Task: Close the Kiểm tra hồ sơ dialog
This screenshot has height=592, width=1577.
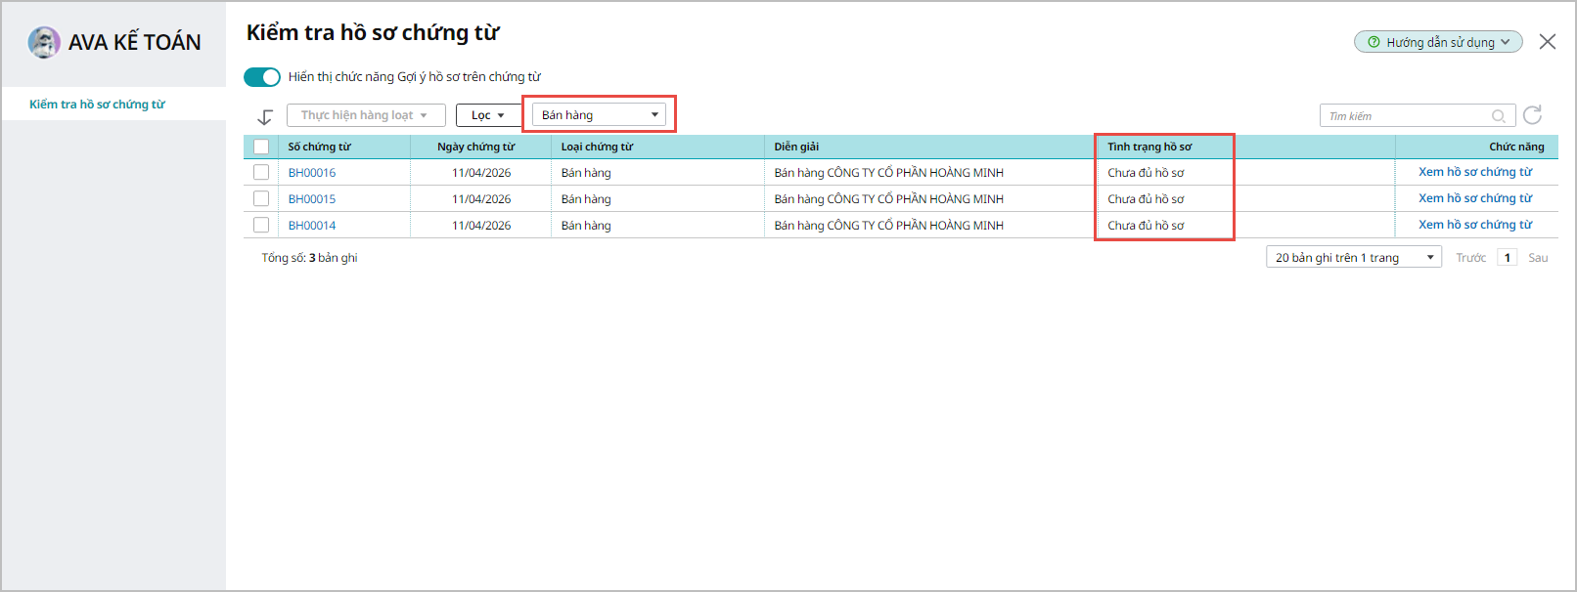Action: click(x=1547, y=41)
